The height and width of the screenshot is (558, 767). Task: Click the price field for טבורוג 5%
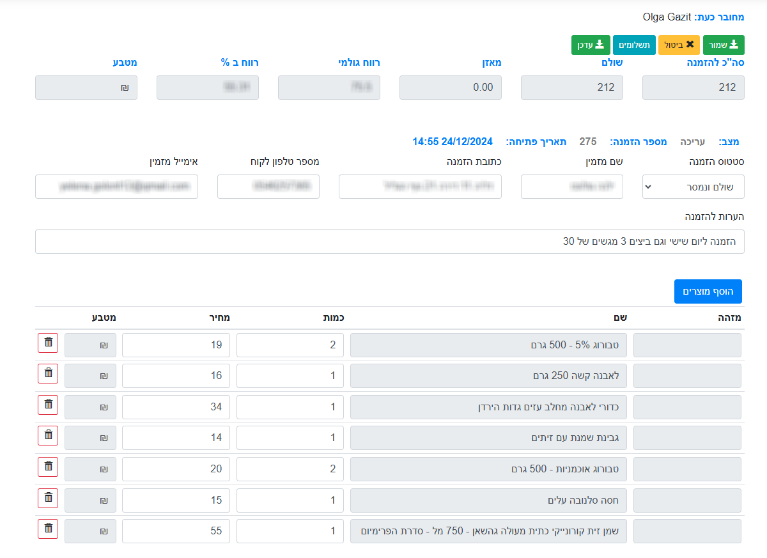(176, 345)
